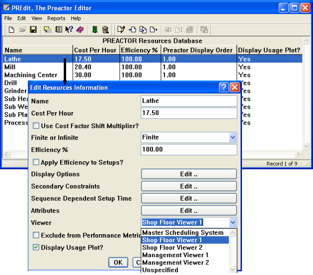Close the Edit Resources Information dialog
The width and height of the screenshot is (313, 275).
(235, 87)
